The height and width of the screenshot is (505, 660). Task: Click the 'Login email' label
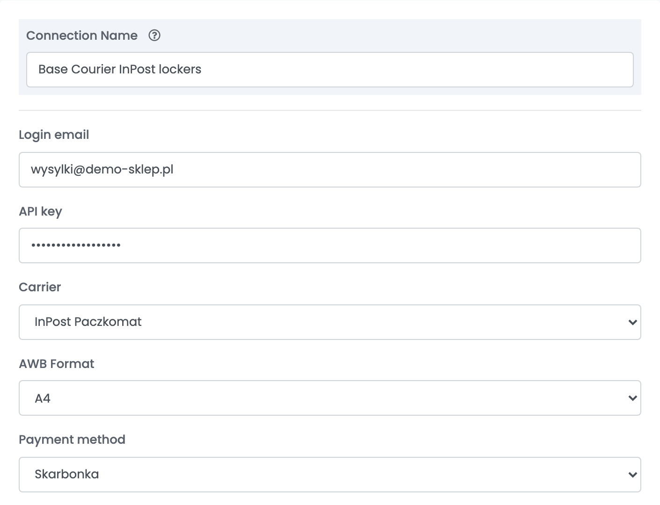click(x=54, y=135)
